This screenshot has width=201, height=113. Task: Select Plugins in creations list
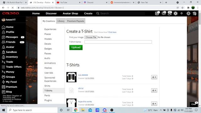tap(48, 100)
